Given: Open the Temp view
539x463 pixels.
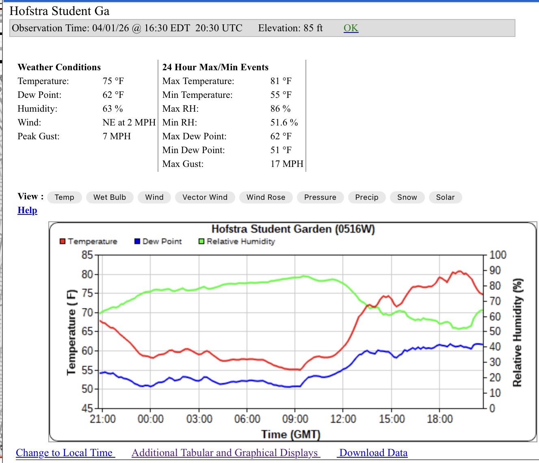Looking at the screenshot, I should (64, 197).
